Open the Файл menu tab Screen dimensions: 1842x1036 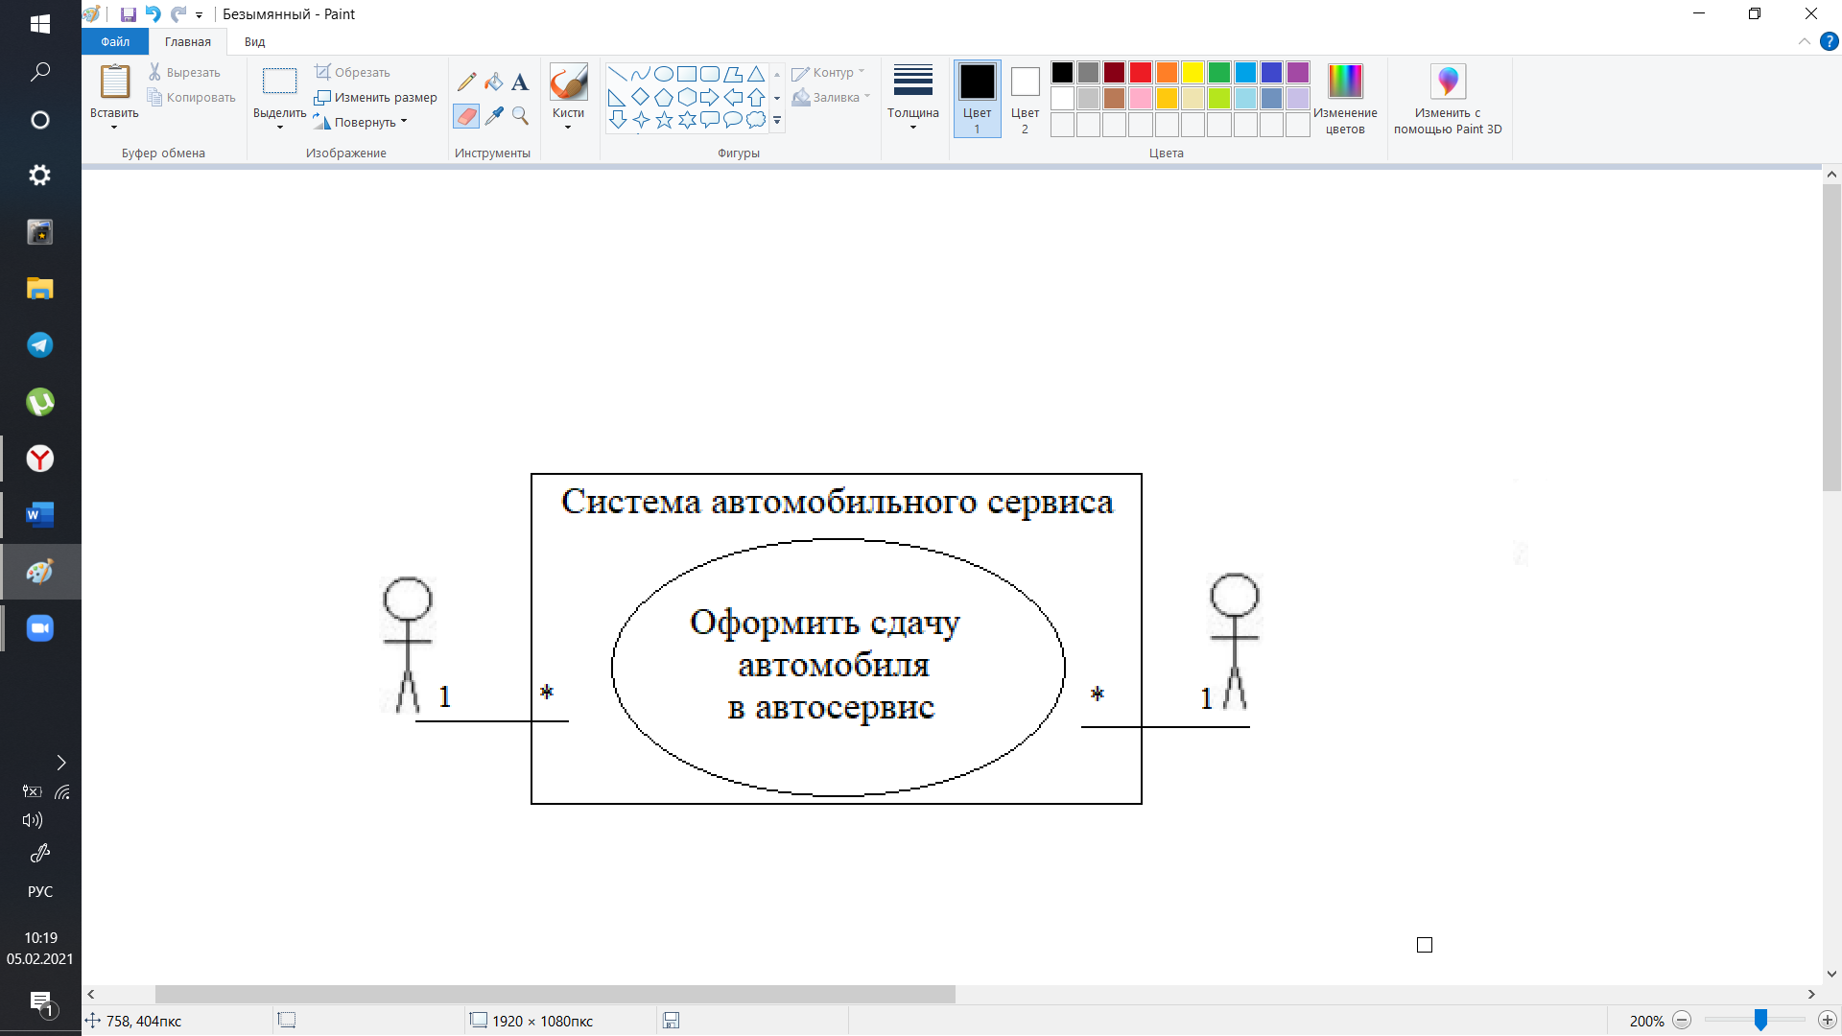(115, 41)
